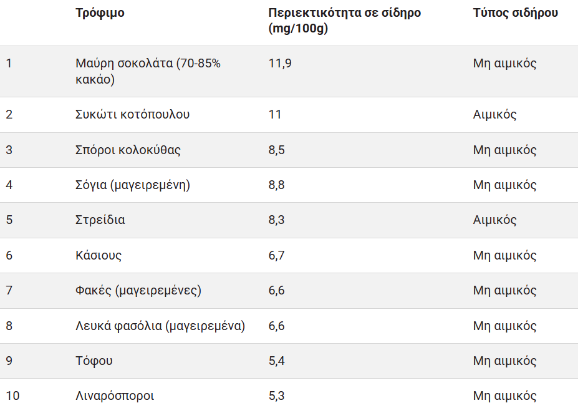The height and width of the screenshot is (413, 578).
Task: Select Φακές (μαγειρεμένες) entry
Action: (138, 291)
